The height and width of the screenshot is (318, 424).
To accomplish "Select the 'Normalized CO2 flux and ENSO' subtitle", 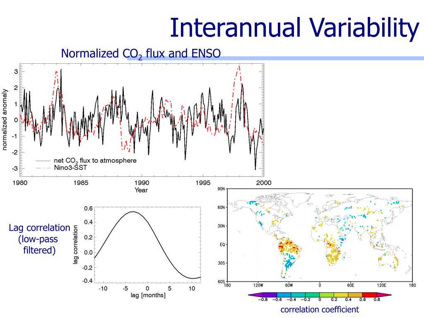I will [141, 53].
